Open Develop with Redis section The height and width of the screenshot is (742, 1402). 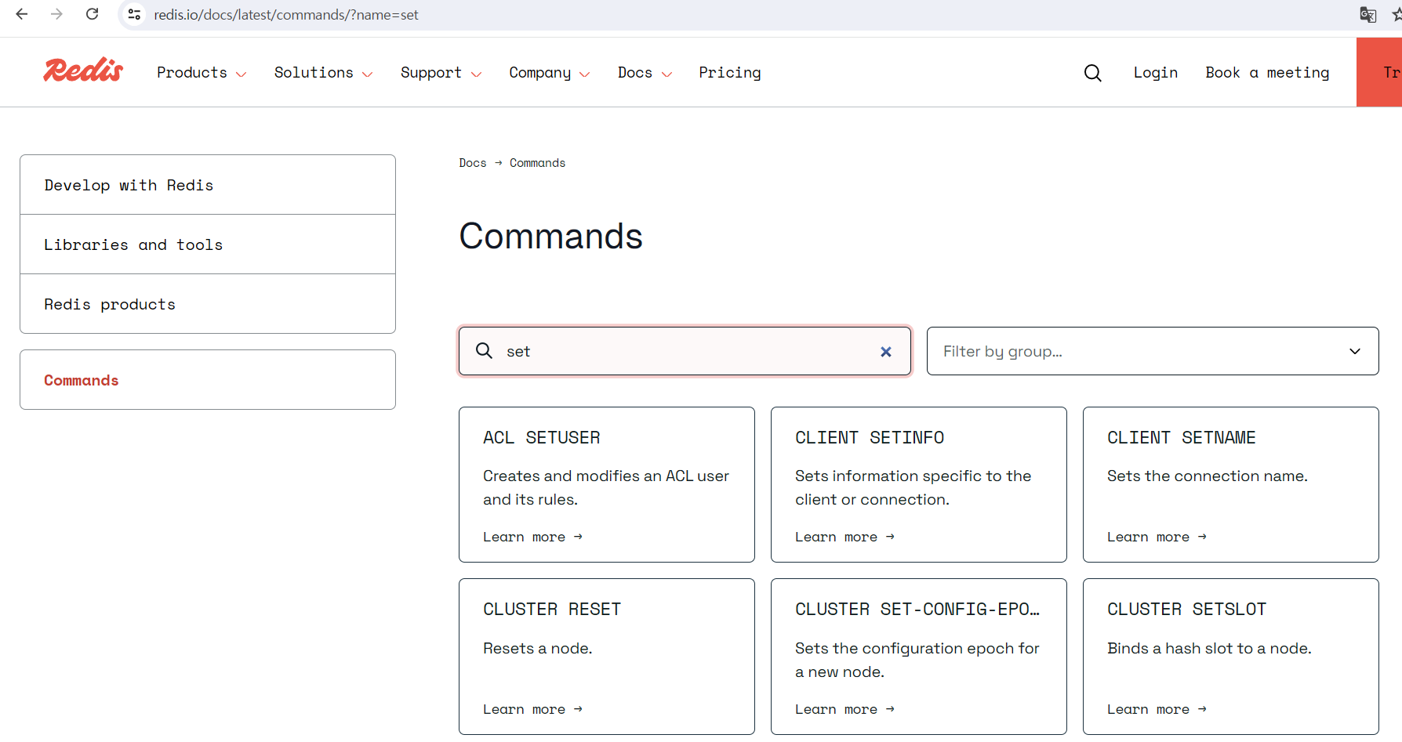[208, 185]
